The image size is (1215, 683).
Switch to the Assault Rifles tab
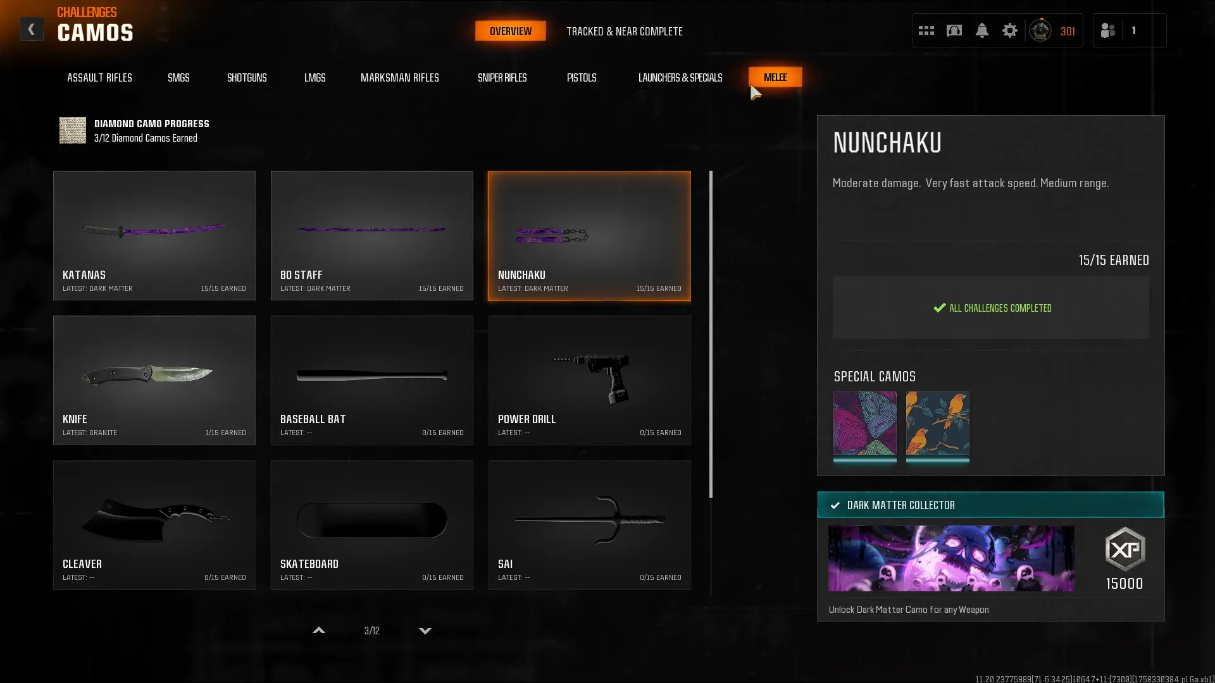pyautogui.click(x=99, y=77)
